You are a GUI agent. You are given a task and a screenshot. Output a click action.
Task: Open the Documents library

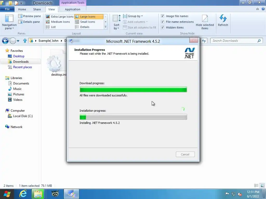tap(21, 83)
